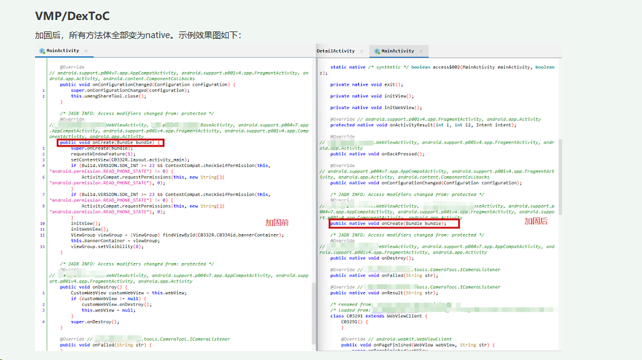
Task: Click 'private native void initView();' line
Action: click(x=372, y=96)
